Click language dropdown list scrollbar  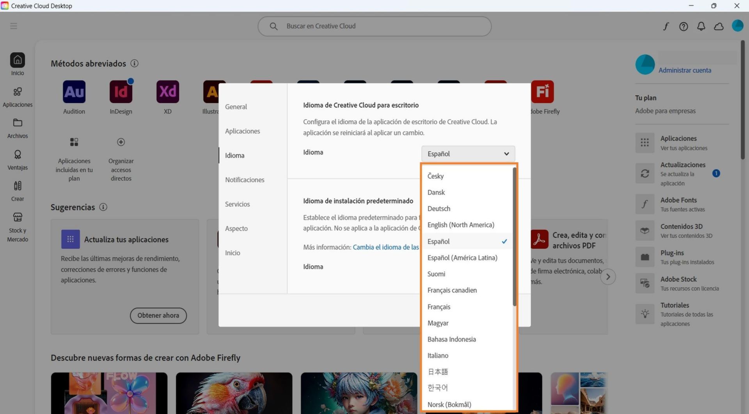coord(515,237)
